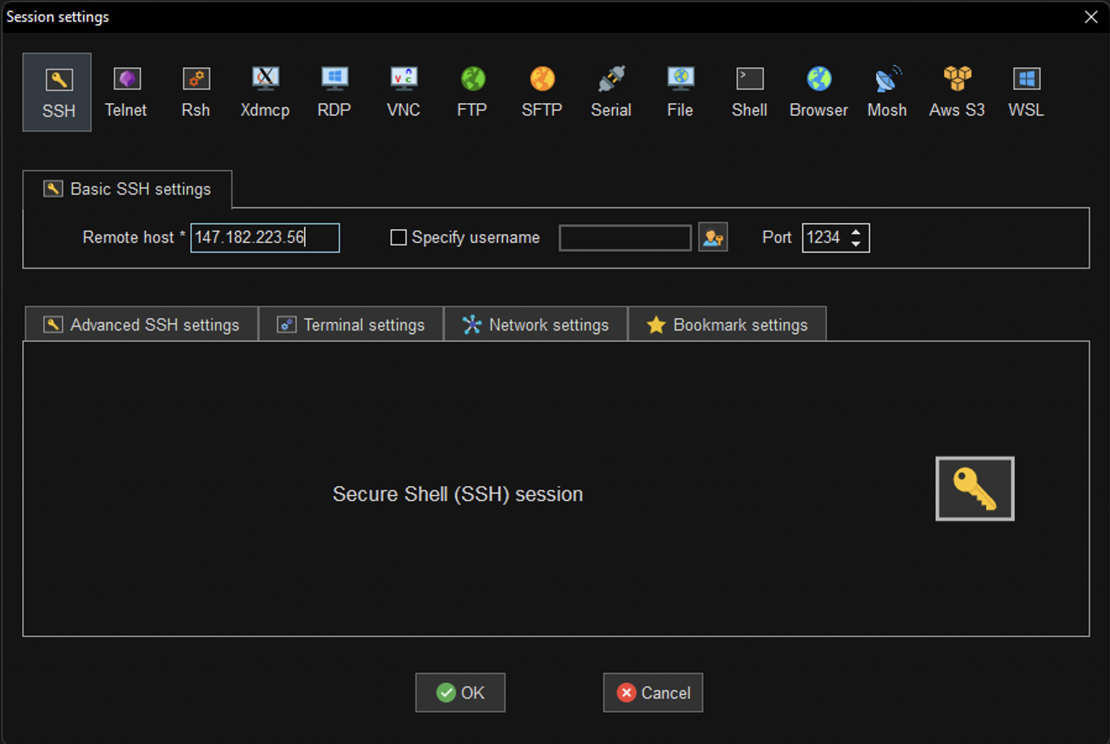Switch to the Bookmark settings tab
This screenshot has width=1110, height=744.
tap(727, 324)
